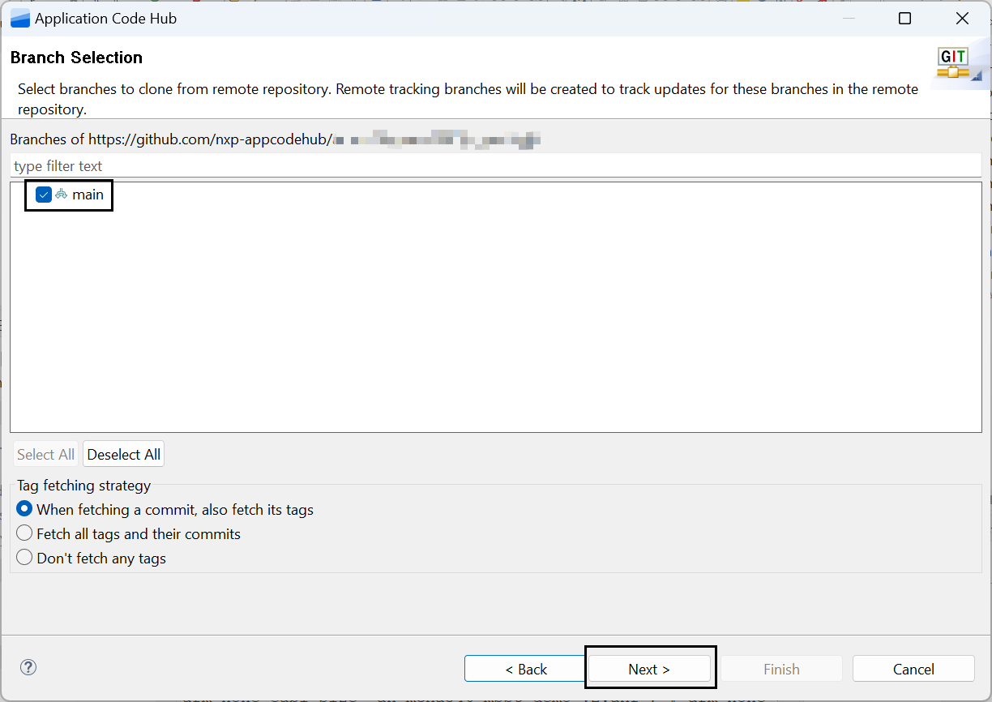Return to the previous page with Back

[x=526, y=669]
